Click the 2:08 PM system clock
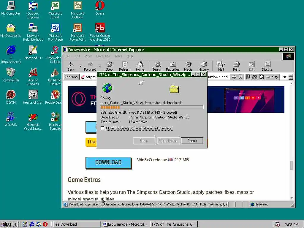 292,224
